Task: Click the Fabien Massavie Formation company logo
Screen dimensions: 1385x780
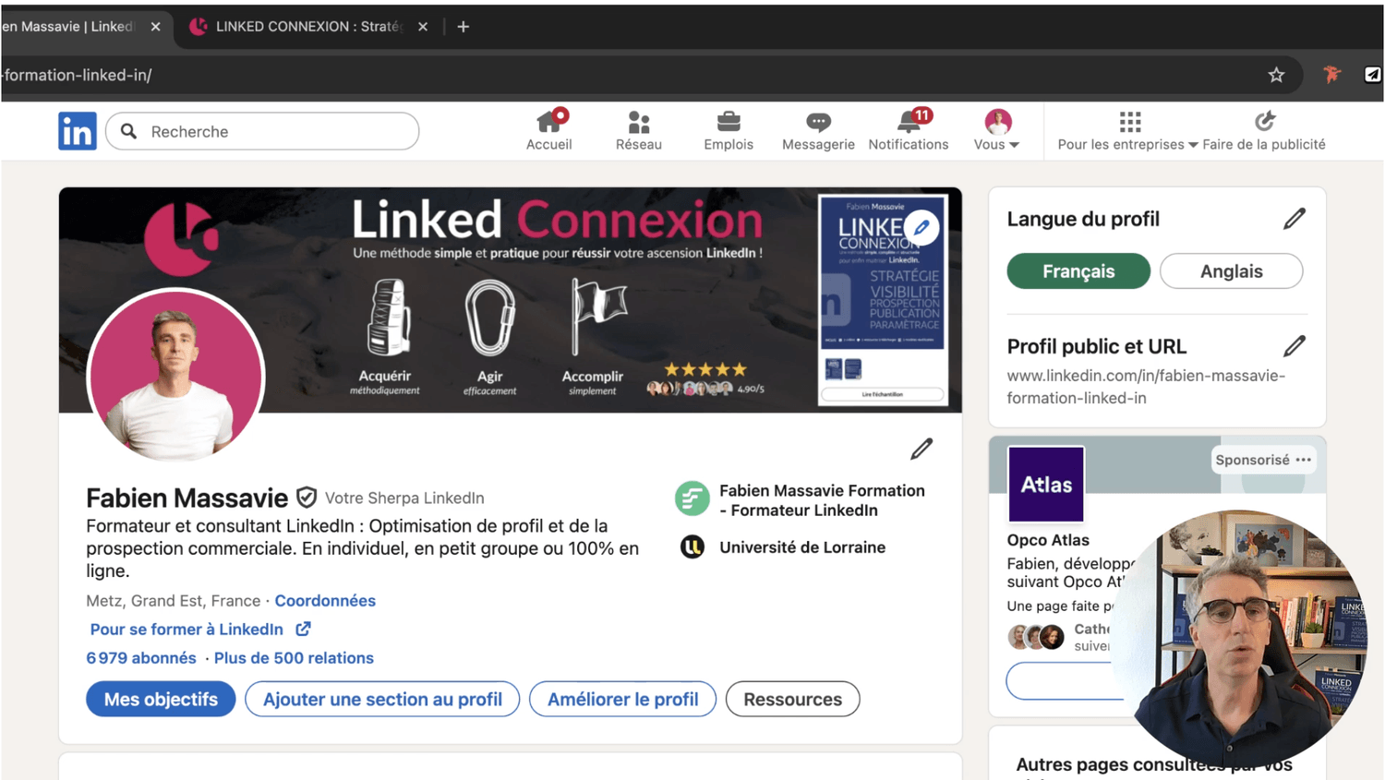Action: (692, 498)
